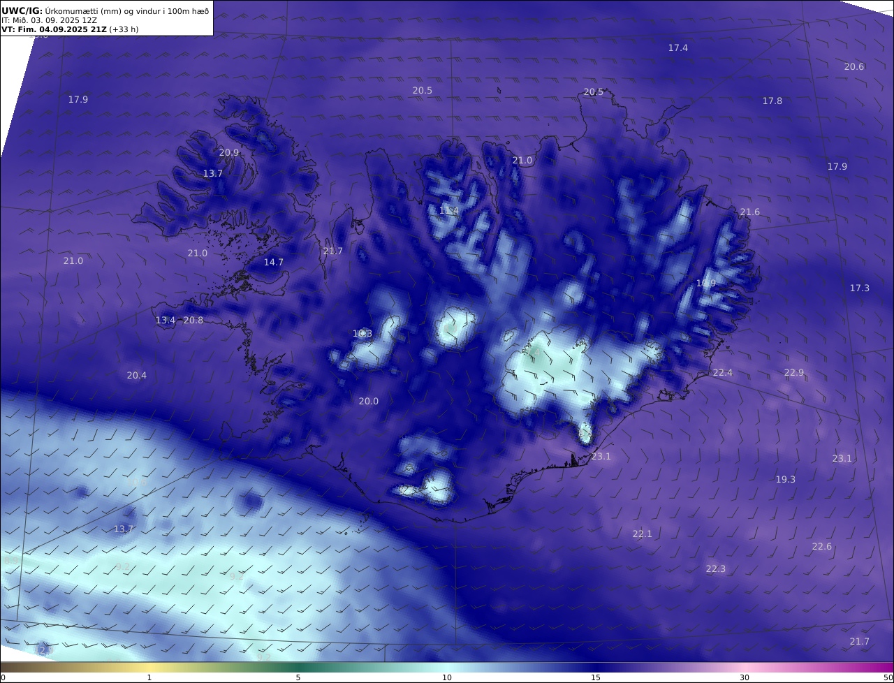Select the 13.4 value label

[x=165, y=321]
